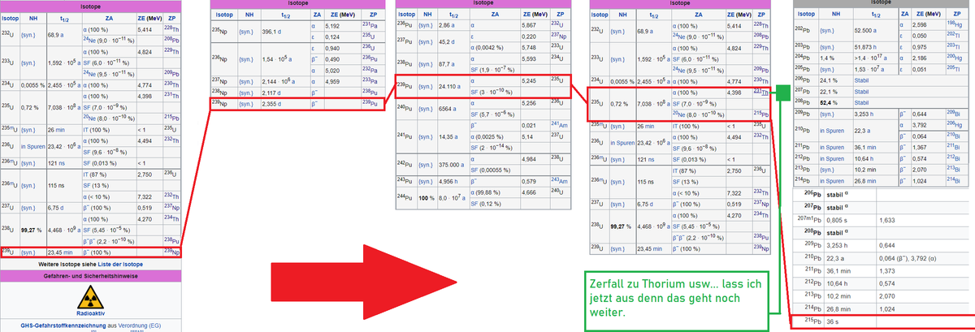The image size is (975, 332).
Task: Open 233Pa decay product in neptunium table
Action: click(x=370, y=81)
